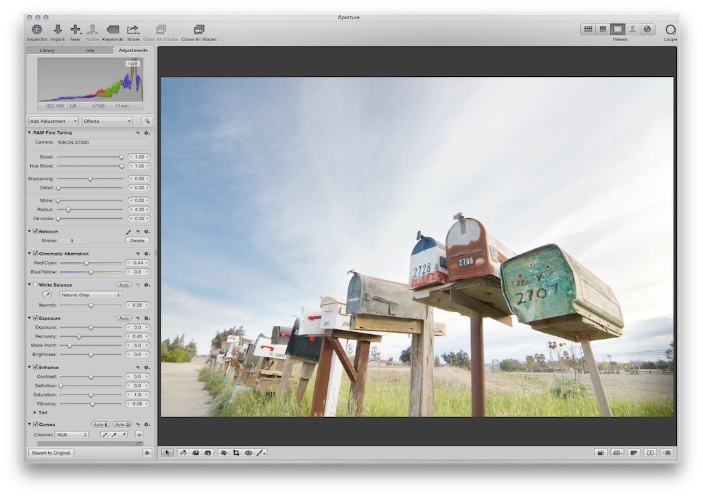Click the Retouch brush icon
Image resolution: width=703 pixels, height=496 pixels.
click(128, 232)
